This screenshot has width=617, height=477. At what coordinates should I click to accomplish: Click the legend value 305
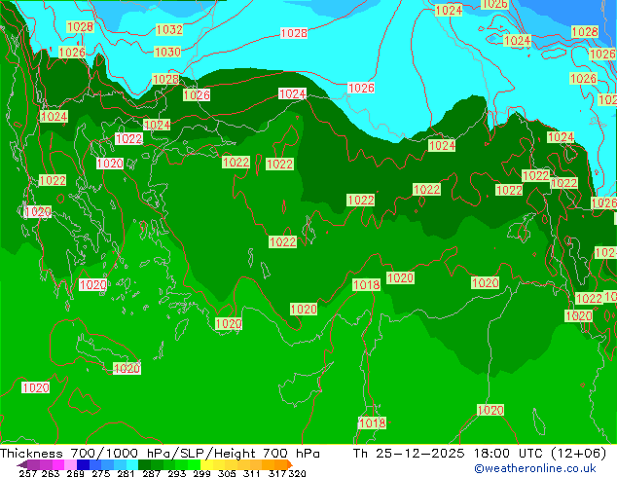(227, 473)
